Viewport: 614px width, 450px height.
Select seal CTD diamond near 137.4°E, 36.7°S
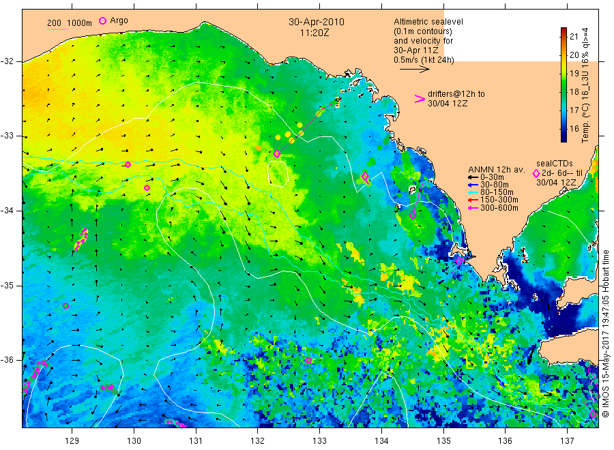pyautogui.click(x=593, y=414)
